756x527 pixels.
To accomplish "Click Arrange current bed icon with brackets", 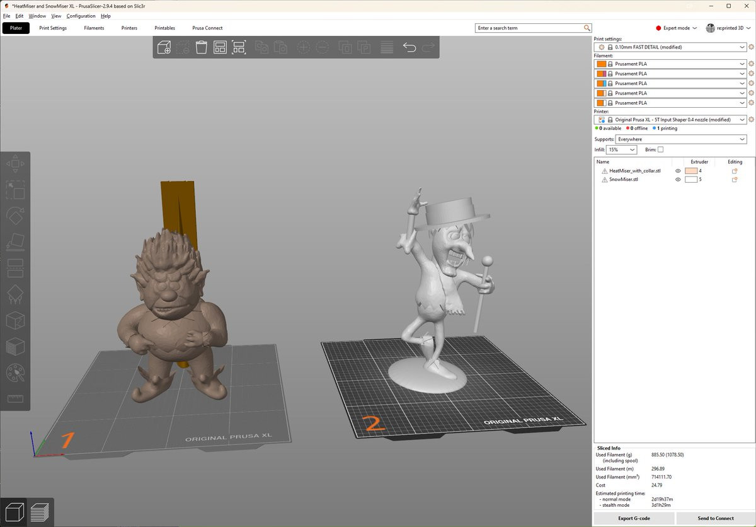I will tap(239, 47).
